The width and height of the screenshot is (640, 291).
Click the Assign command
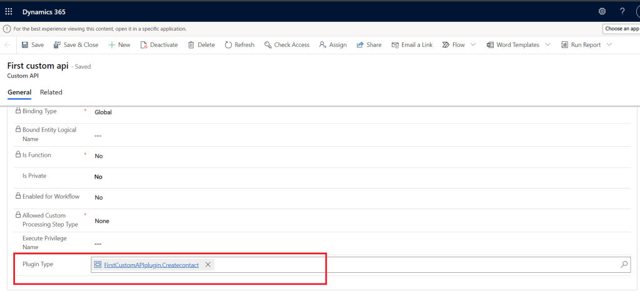[x=332, y=45]
